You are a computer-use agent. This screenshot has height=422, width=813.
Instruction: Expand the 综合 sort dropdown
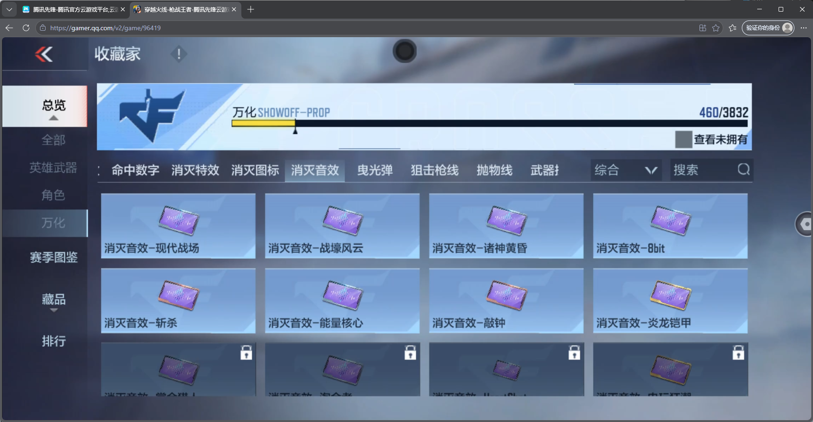[x=626, y=170]
